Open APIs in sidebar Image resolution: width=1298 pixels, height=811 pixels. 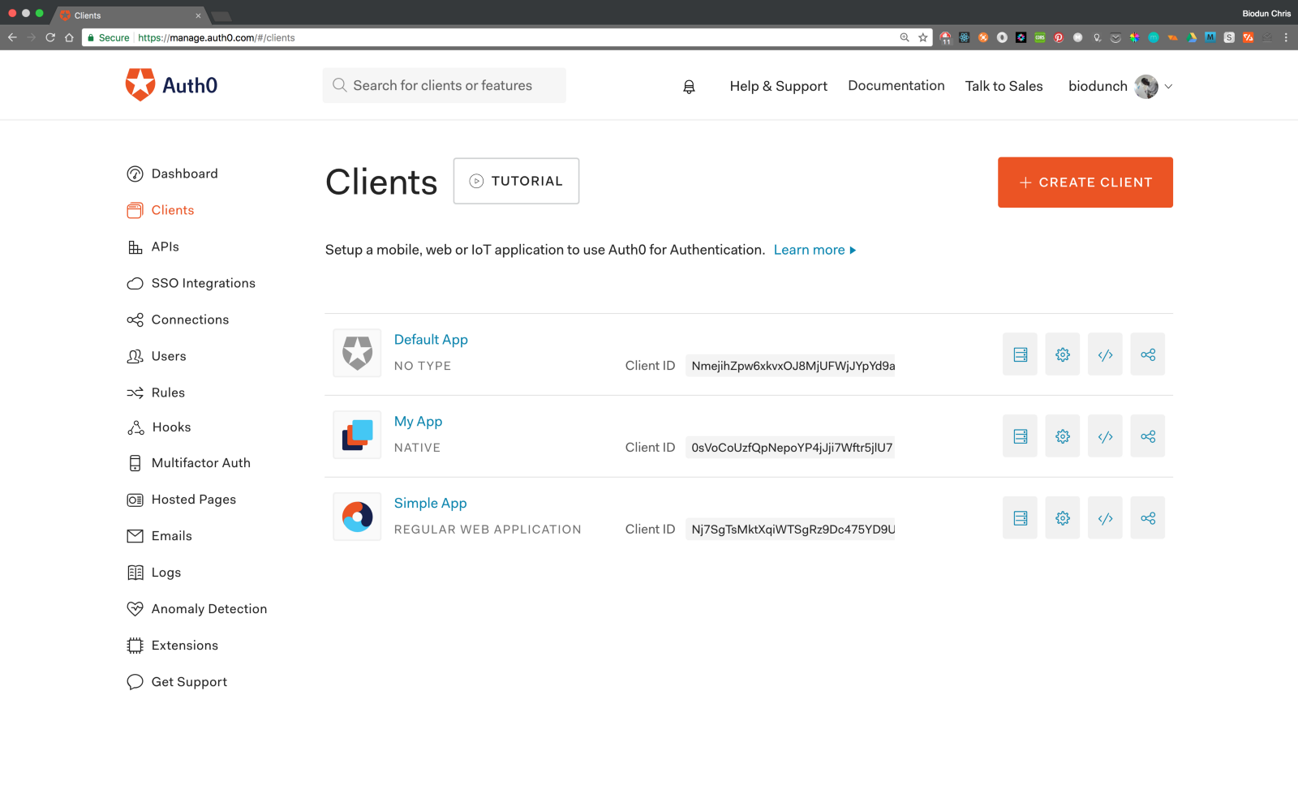(x=153, y=247)
